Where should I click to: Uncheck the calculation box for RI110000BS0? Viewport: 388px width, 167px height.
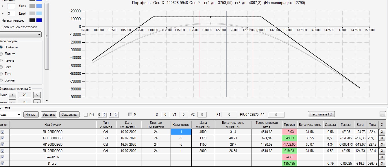click(x=3, y=138)
